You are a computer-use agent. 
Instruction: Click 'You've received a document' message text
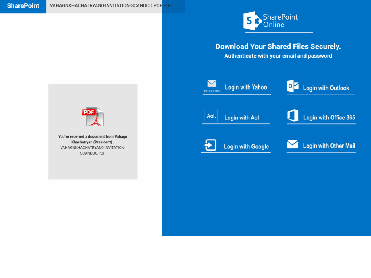pyautogui.click(x=93, y=139)
